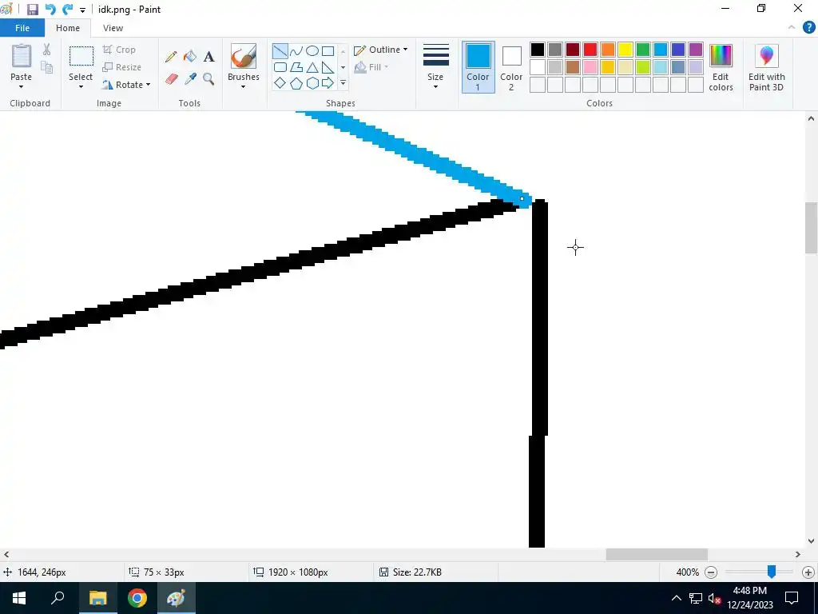Open the notifications action center
The height and width of the screenshot is (614, 818).
tap(792, 598)
